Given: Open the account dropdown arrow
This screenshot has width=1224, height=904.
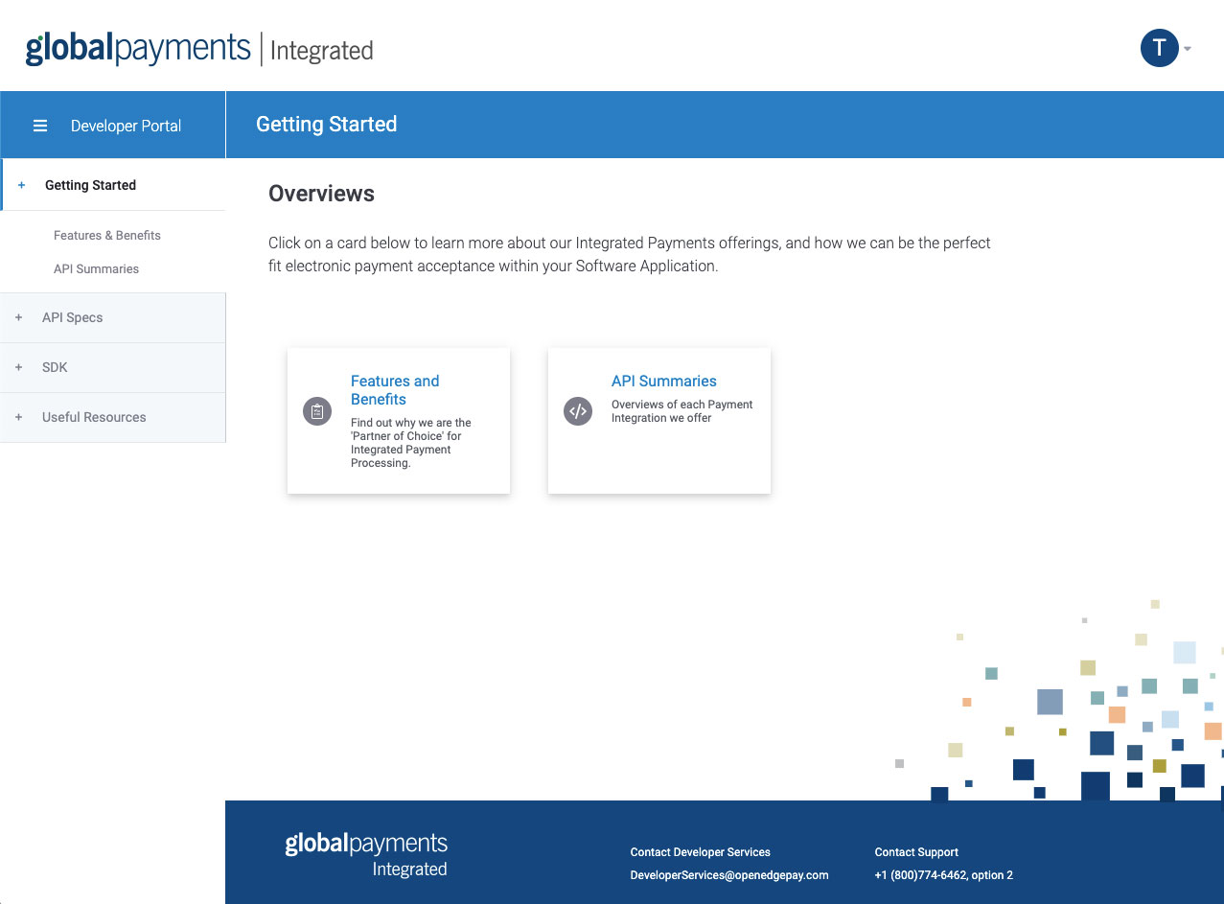Looking at the screenshot, I should [x=1186, y=48].
